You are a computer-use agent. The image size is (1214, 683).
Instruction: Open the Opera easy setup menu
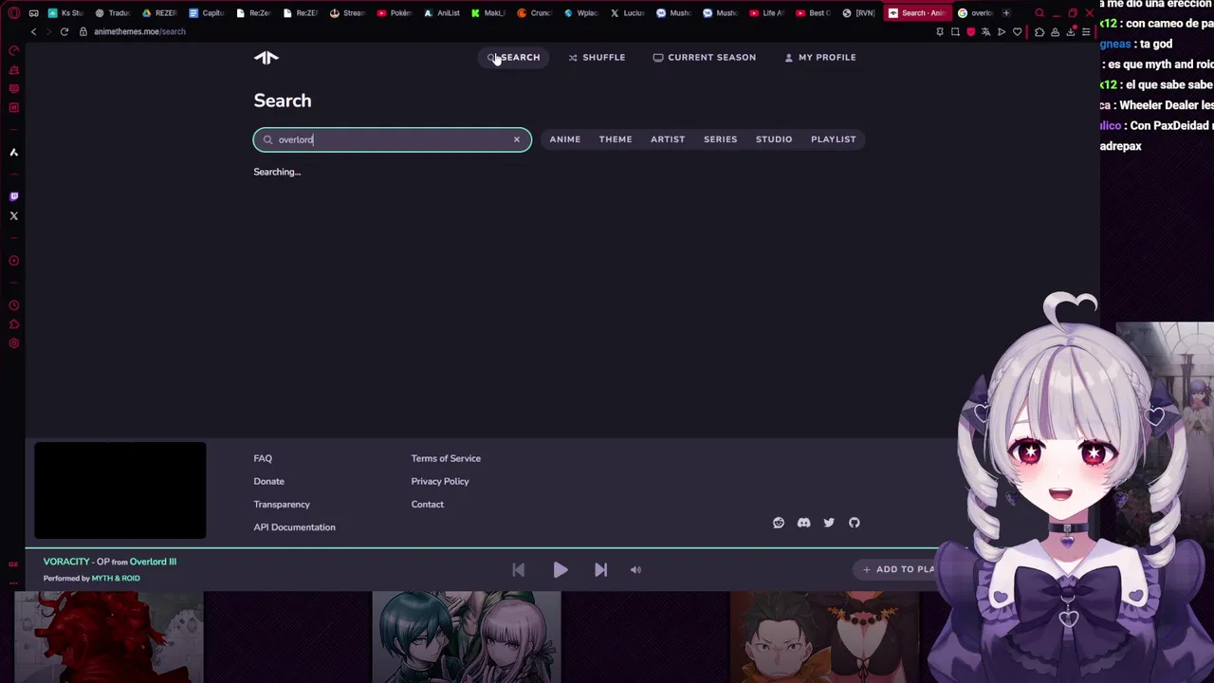click(x=1086, y=32)
